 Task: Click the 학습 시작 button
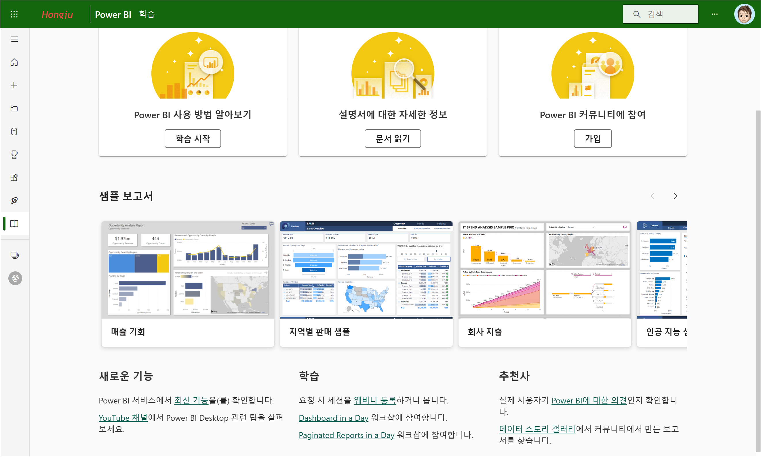(193, 139)
